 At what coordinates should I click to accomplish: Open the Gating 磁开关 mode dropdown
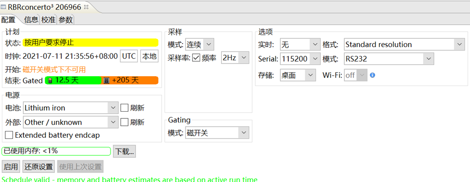[217, 133]
